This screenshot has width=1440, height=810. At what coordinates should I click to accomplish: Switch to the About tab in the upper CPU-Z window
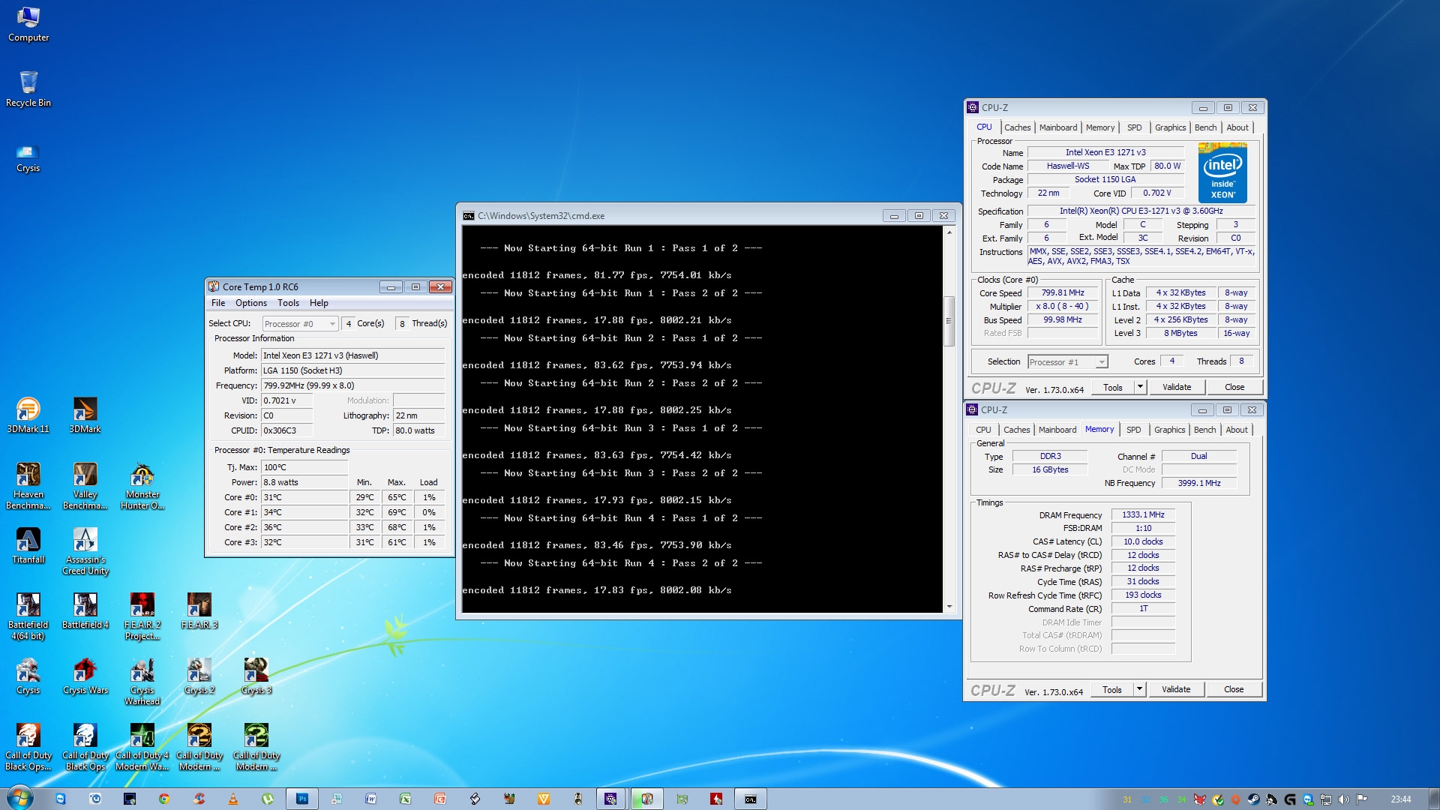[1237, 127]
